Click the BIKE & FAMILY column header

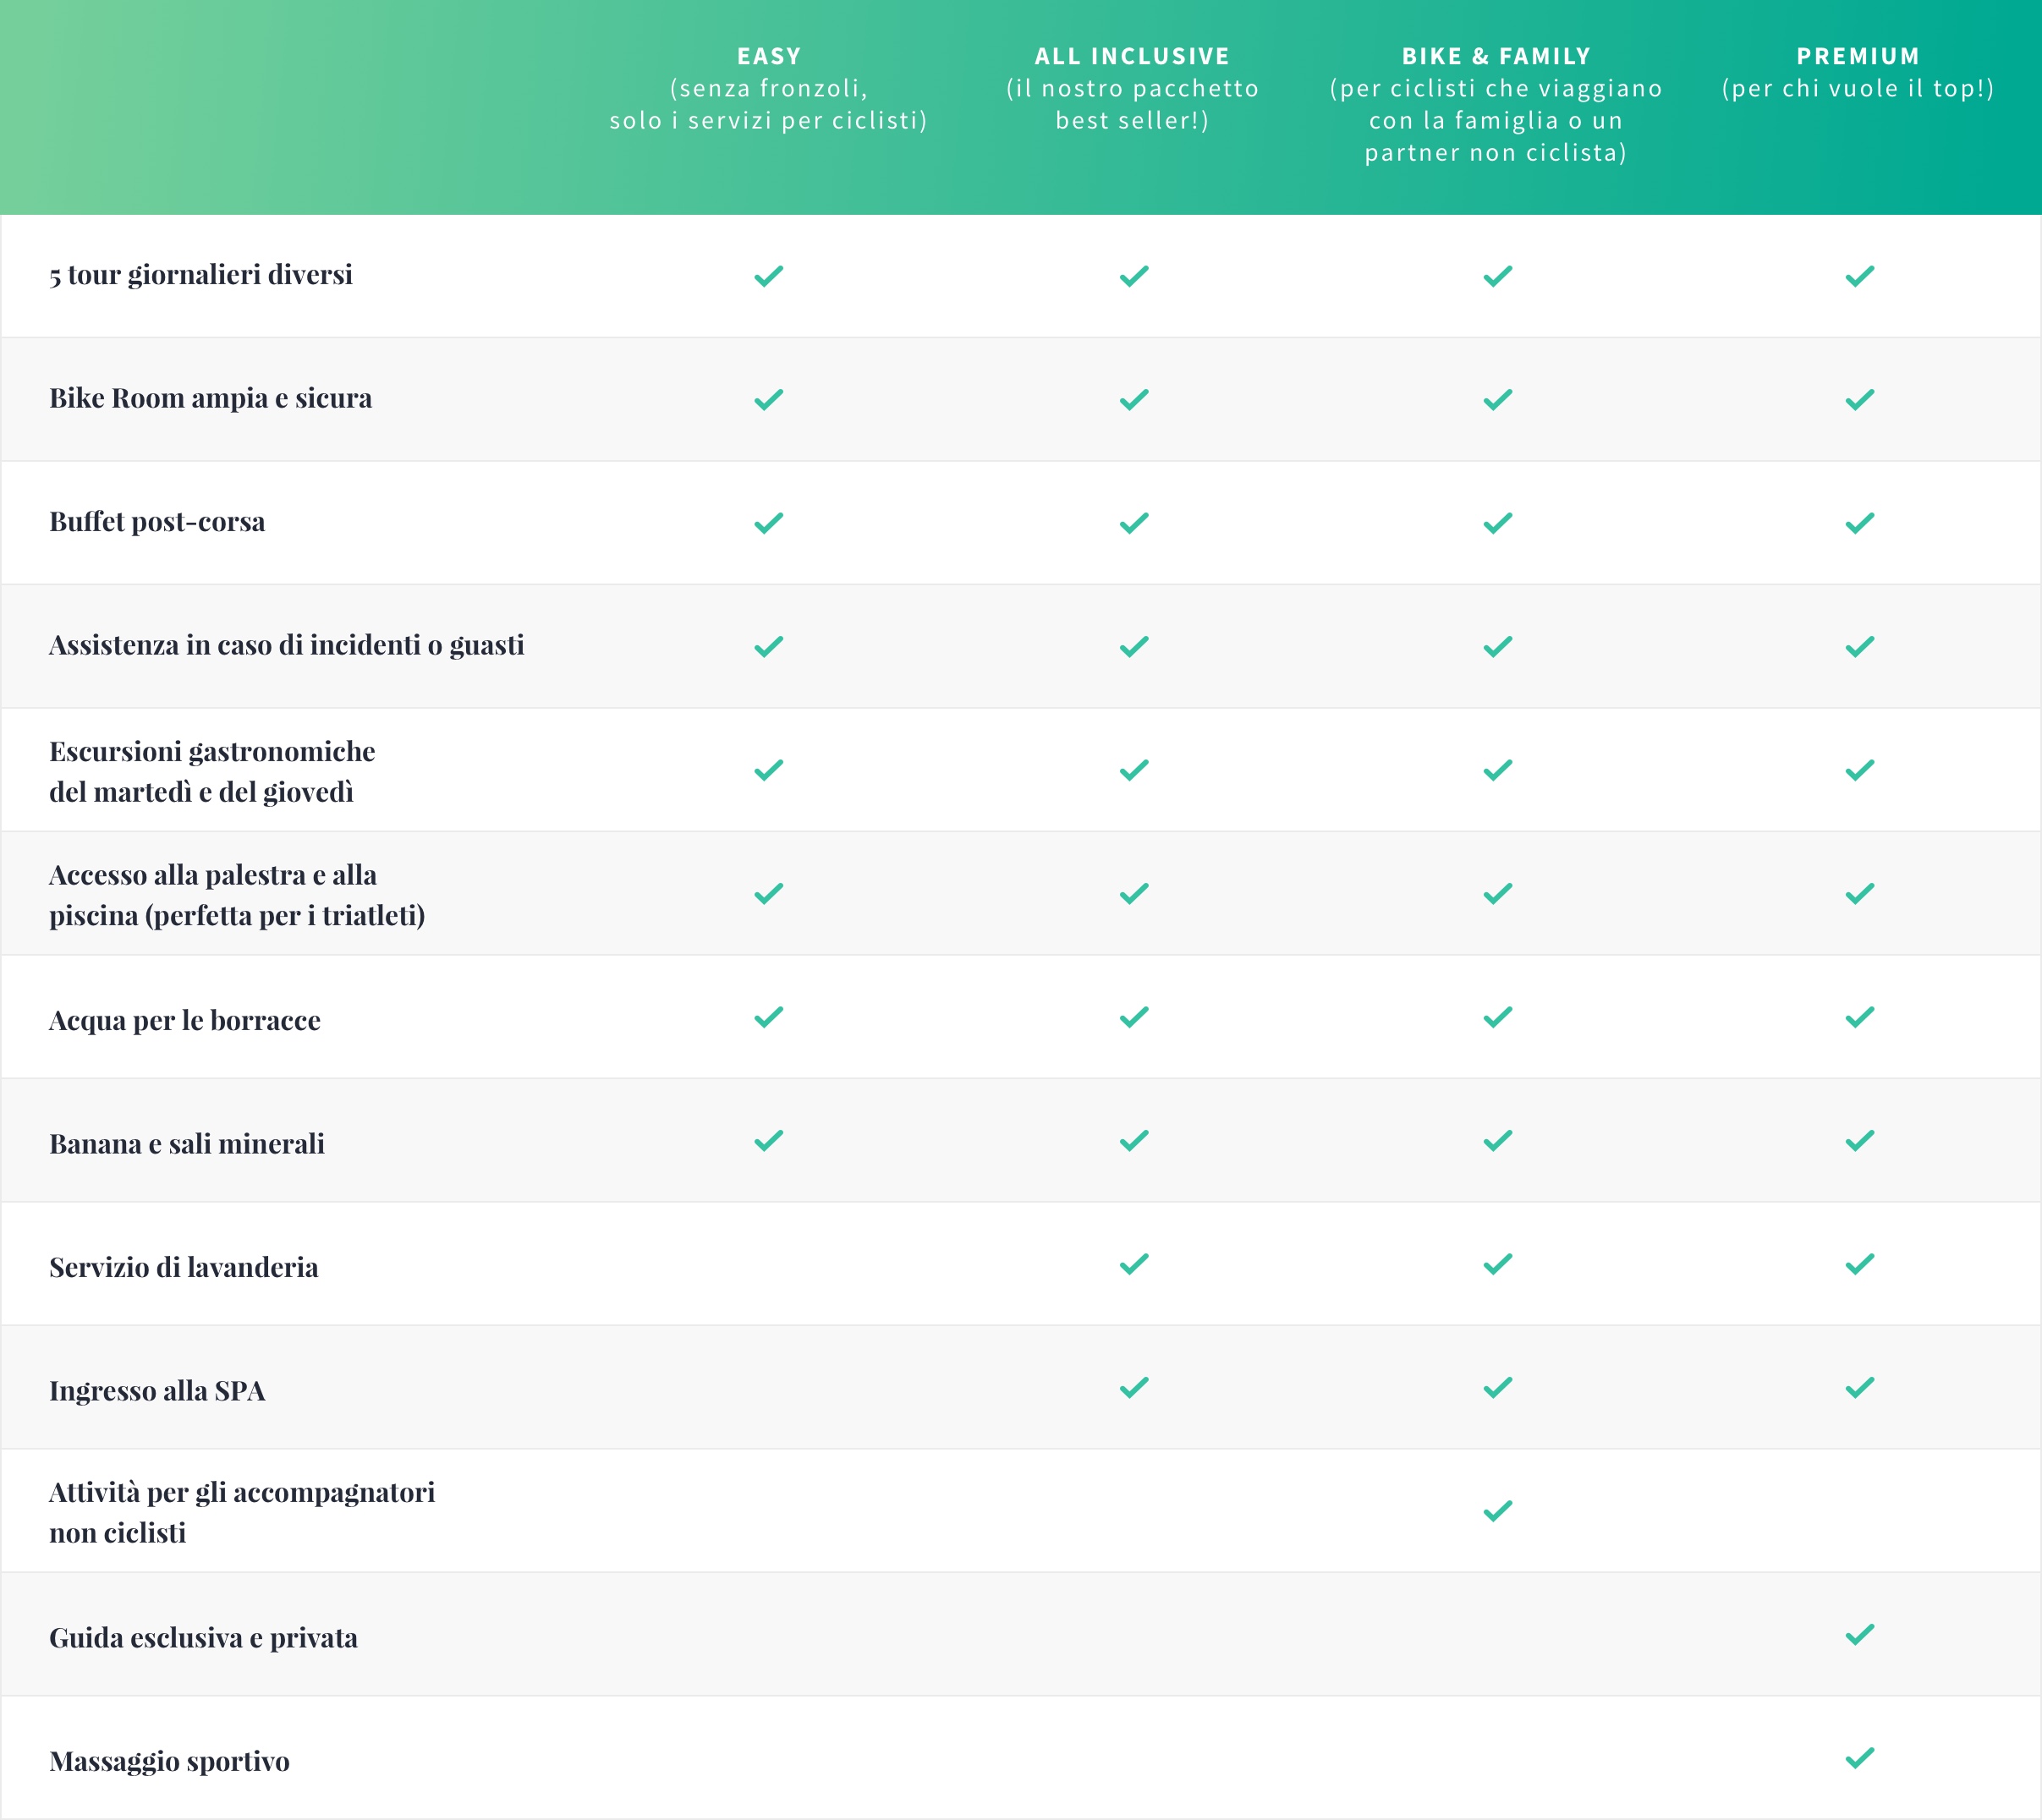point(1496,104)
